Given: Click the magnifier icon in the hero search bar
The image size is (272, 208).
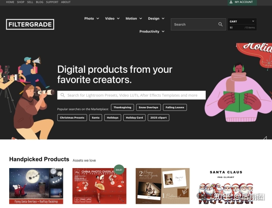Looking at the screenshot, I should (62, 95).
